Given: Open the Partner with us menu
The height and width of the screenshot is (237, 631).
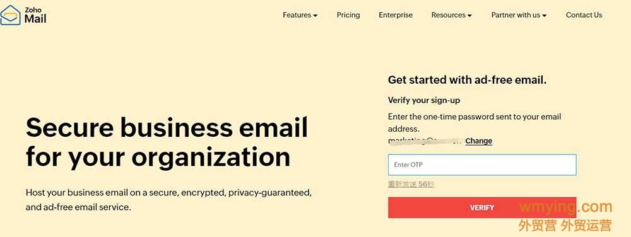Looking at the screenshot, I should pyautogui.click(x=519, y=15).
